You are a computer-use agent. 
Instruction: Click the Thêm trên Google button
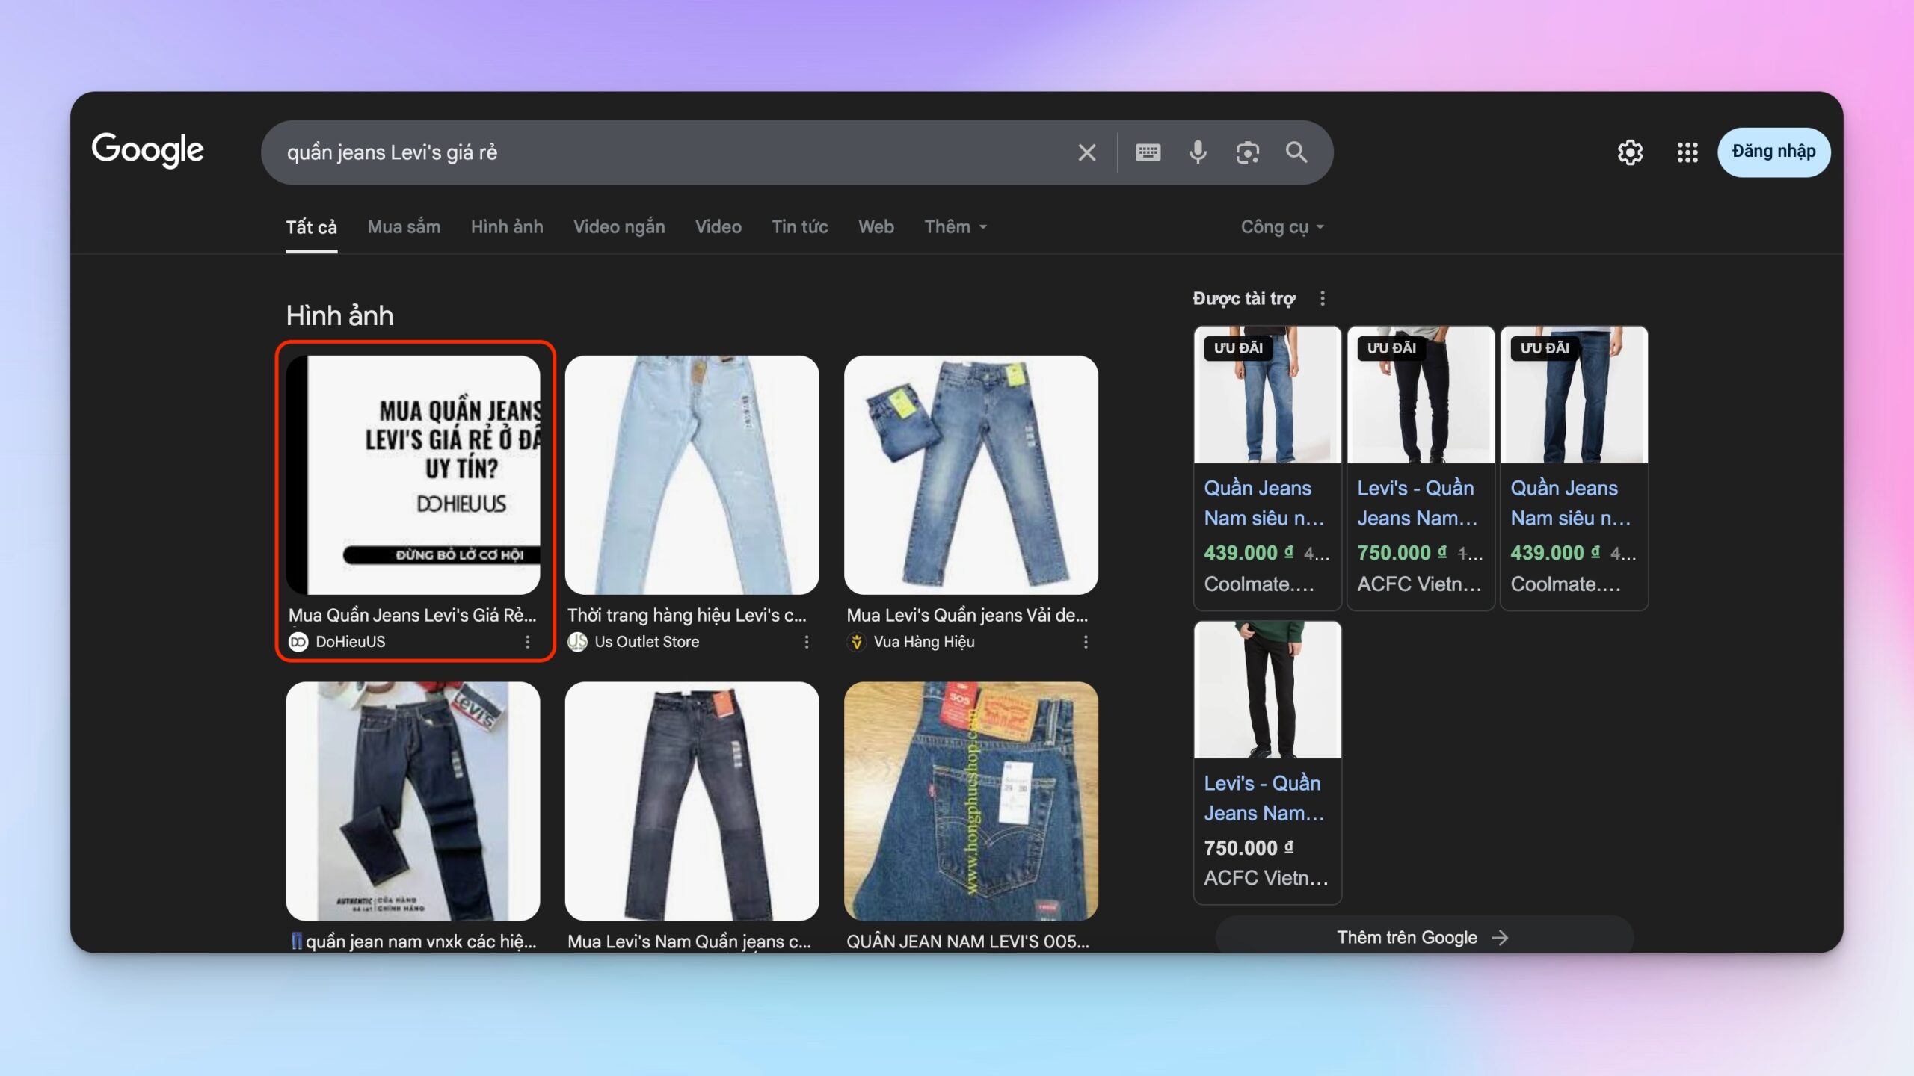[x=1424, y=937]
